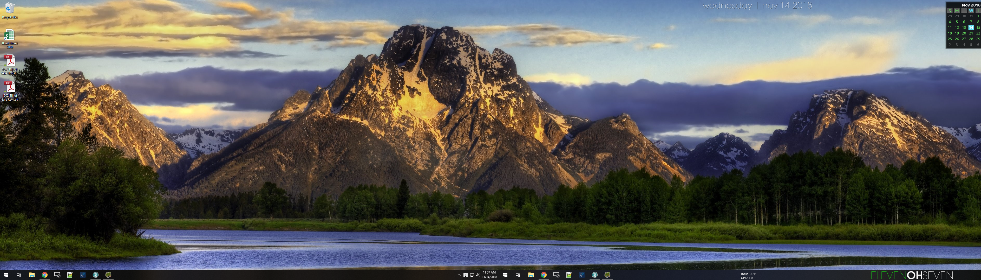This screenshot has width=981, height=280.
Task: Click the highlighted W weekday header
Action: click(971, 11)
